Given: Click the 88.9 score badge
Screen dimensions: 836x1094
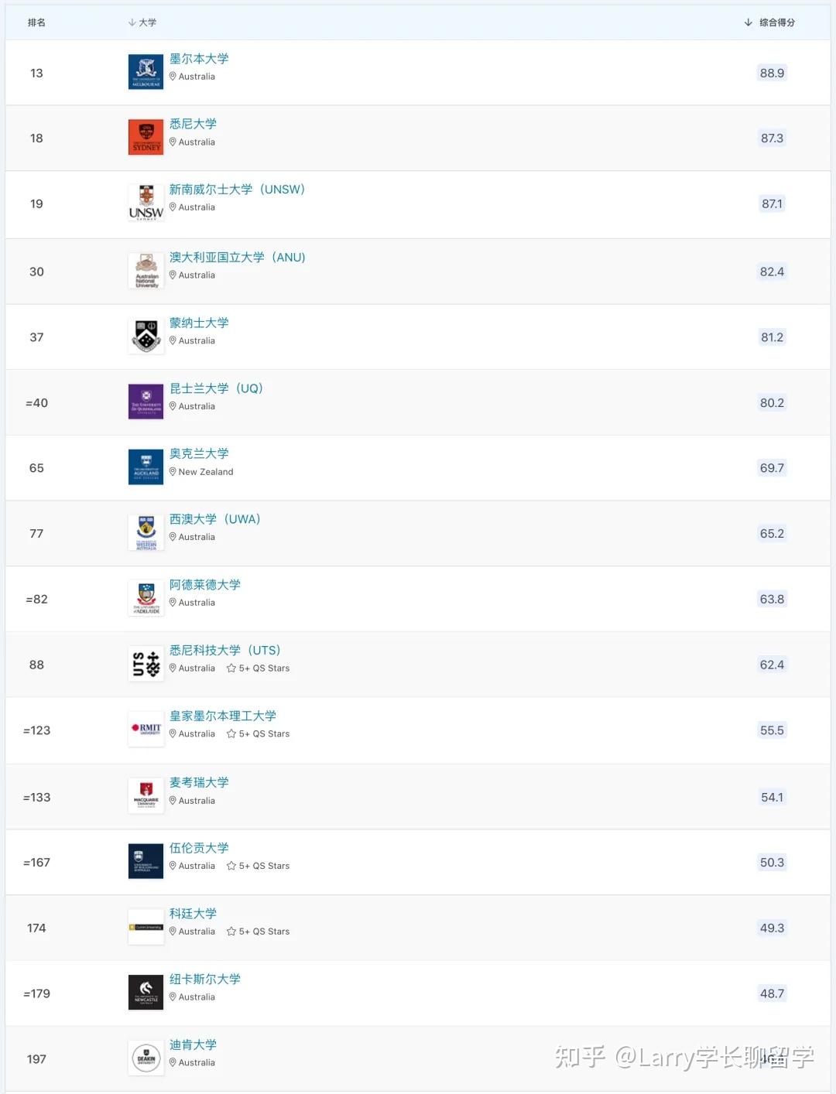Looking at the screenshot, I should (772, 73).
